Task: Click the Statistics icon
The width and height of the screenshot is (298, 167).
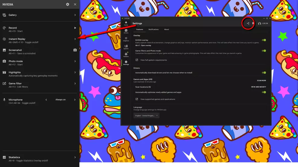Action: click(x=4, y=157)
